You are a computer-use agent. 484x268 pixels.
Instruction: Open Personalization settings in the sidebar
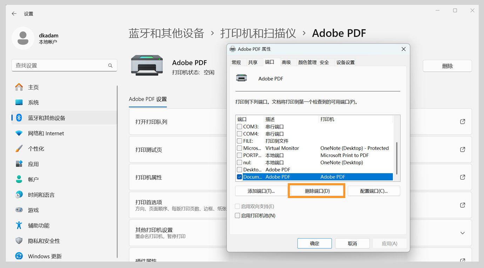coord(38,149)
